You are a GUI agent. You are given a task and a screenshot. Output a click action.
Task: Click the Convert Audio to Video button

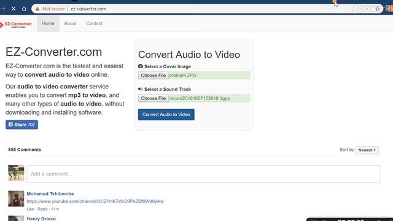(x=166, y=115)
